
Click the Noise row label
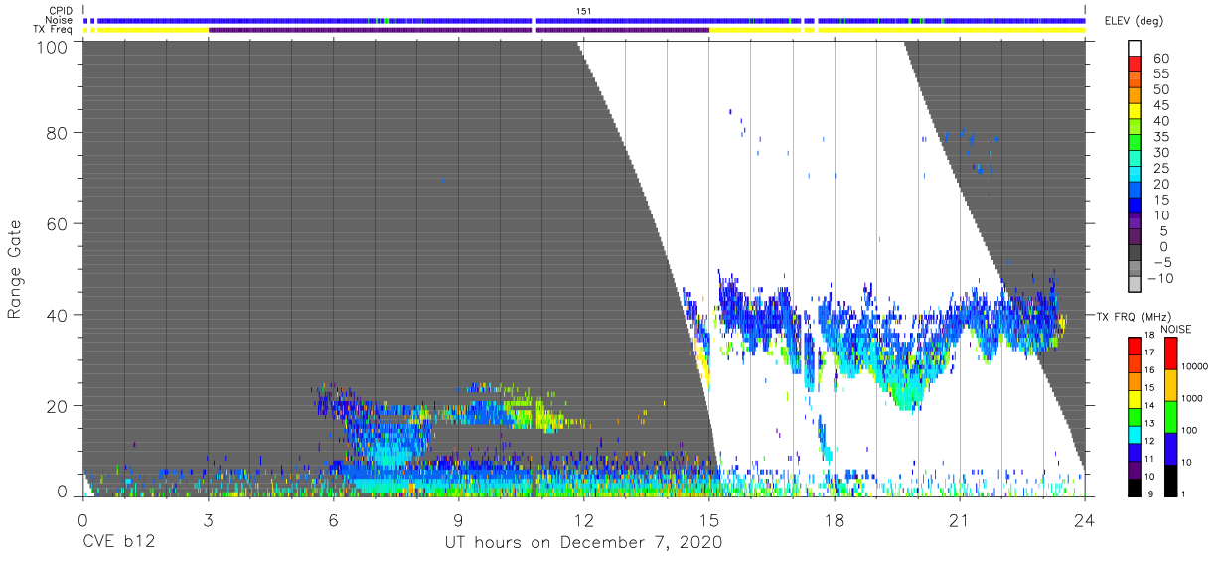point(60,20)
